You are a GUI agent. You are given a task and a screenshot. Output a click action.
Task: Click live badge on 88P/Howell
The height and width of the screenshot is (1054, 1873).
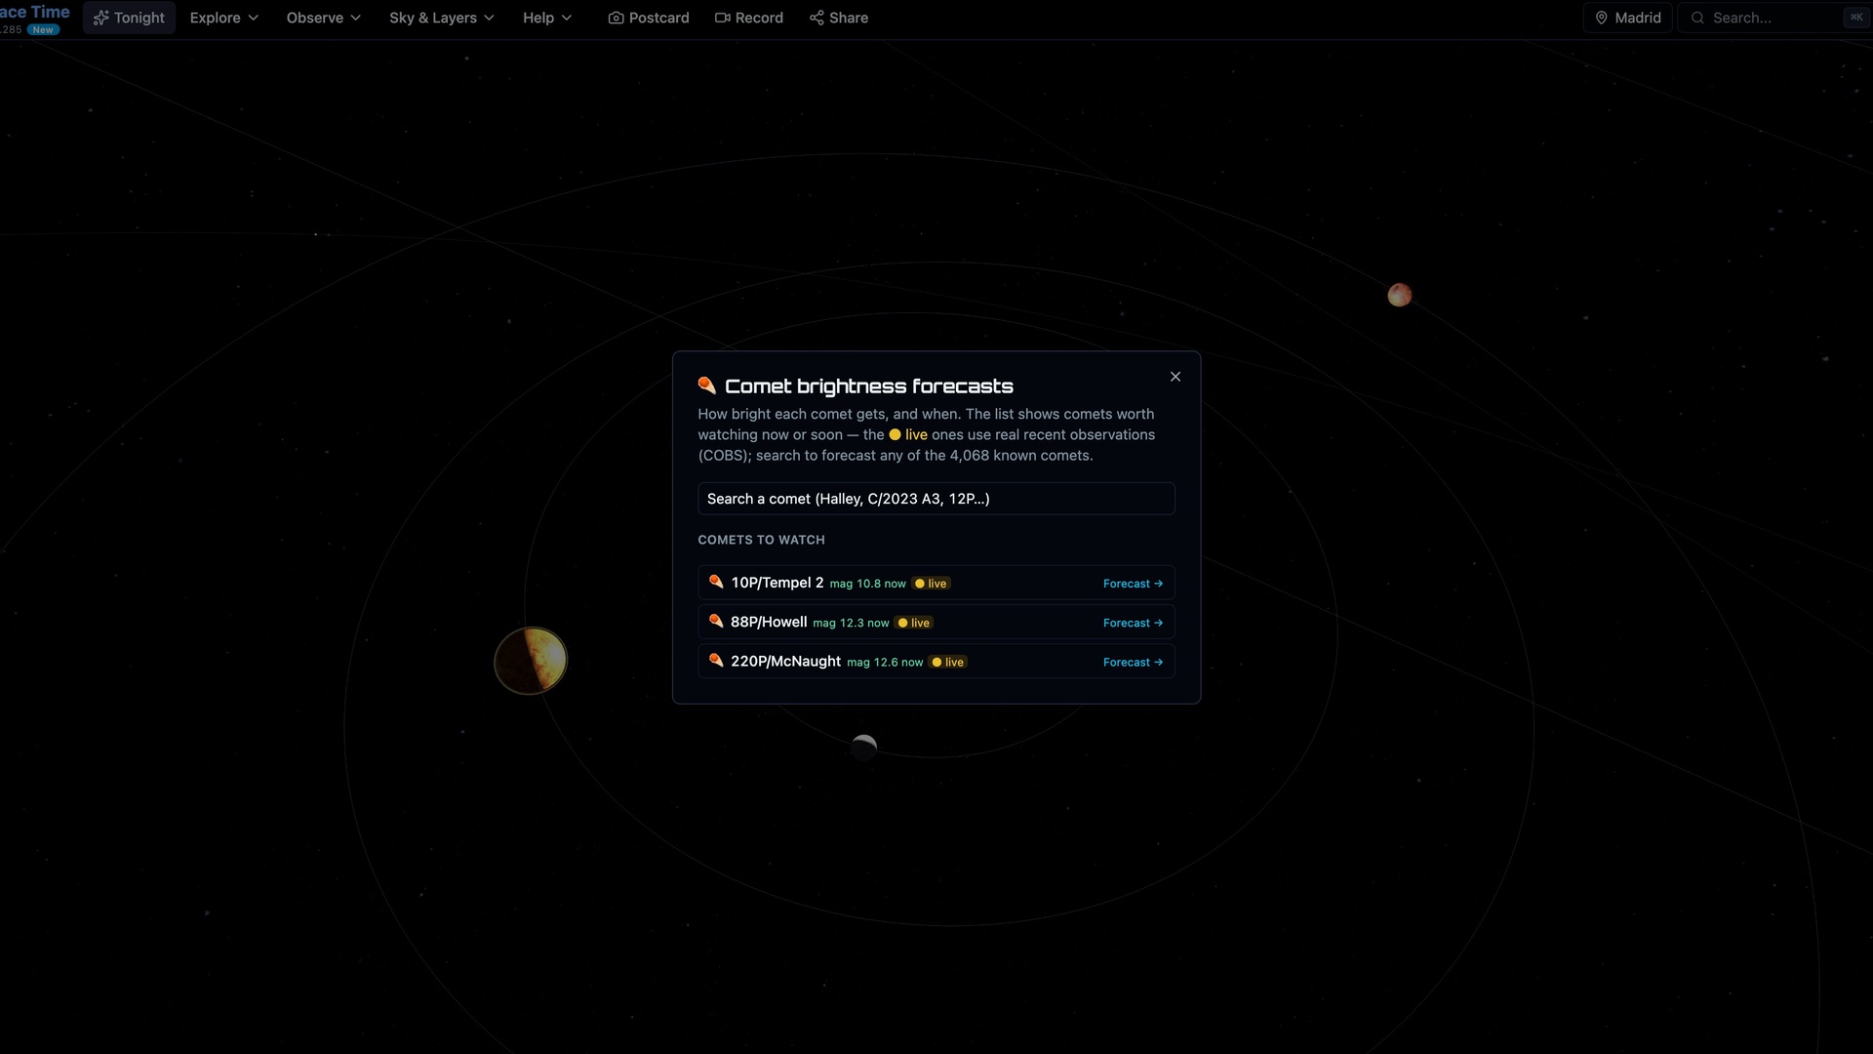(914, 623)
